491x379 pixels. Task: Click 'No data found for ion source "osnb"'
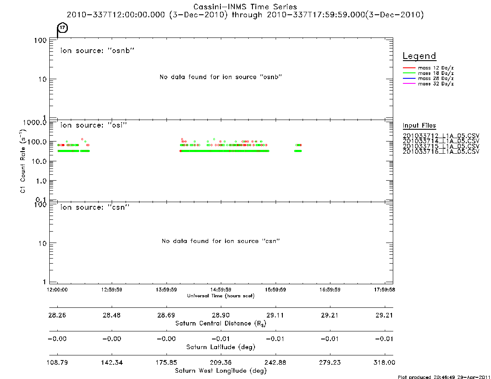[x=221, y=77]
